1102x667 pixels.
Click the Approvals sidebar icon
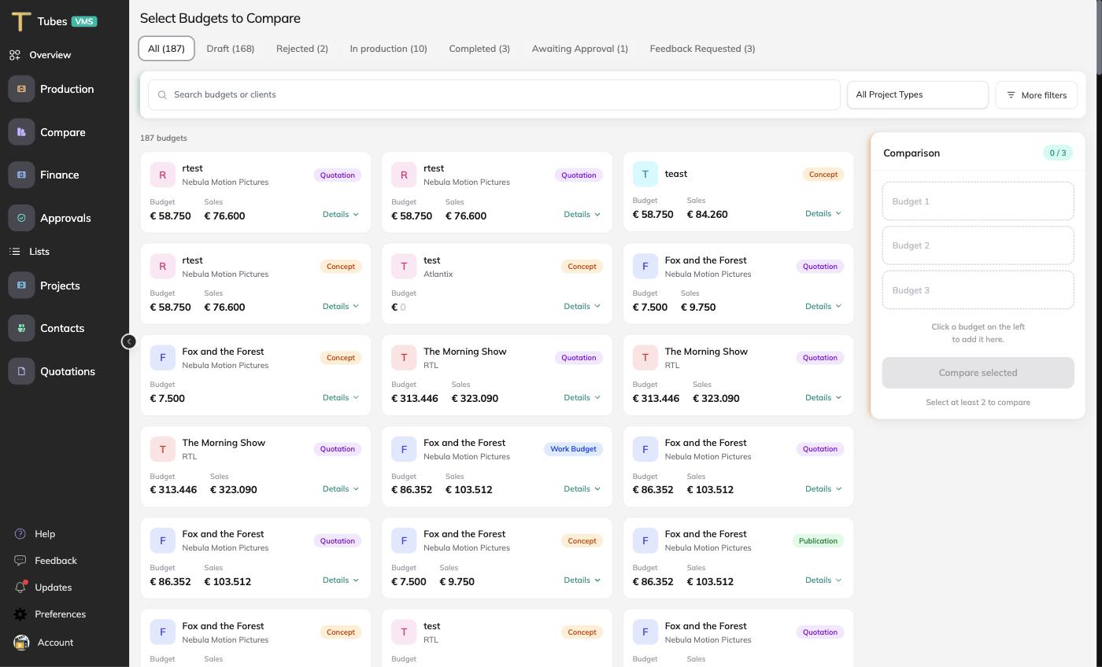[x=21, y=218]
